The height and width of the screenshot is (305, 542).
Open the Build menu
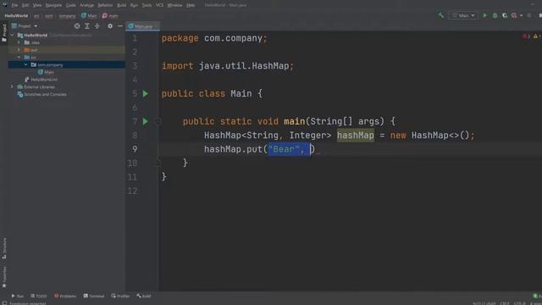coord(122,5)
